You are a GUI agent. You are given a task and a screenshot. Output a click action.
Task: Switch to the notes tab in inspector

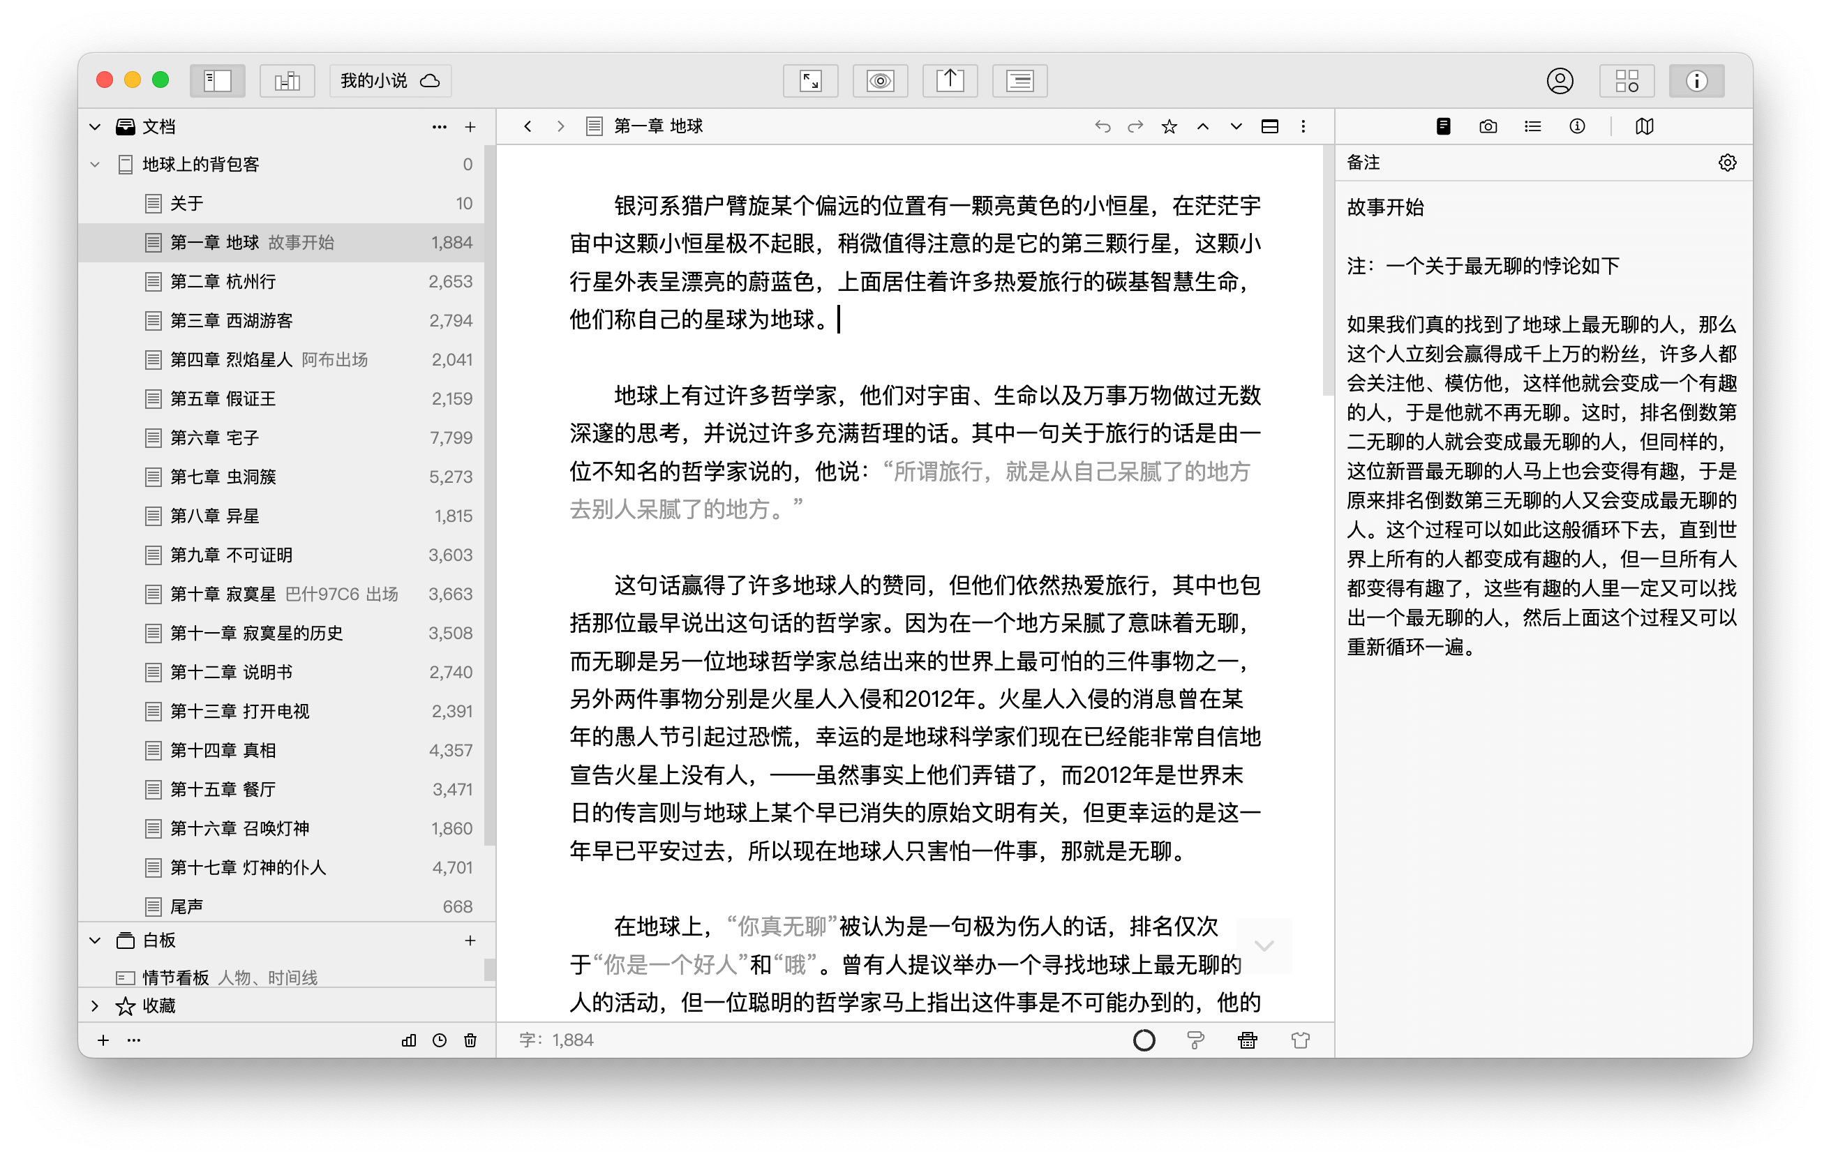point(1443,126)
